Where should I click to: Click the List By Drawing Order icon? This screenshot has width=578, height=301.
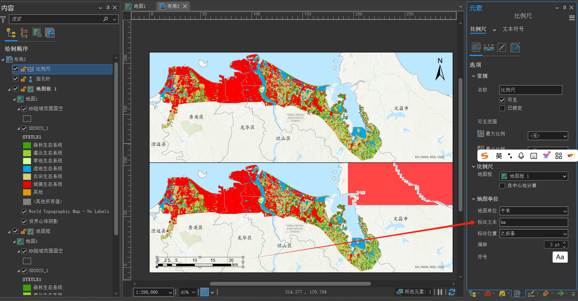pos(11,33)
